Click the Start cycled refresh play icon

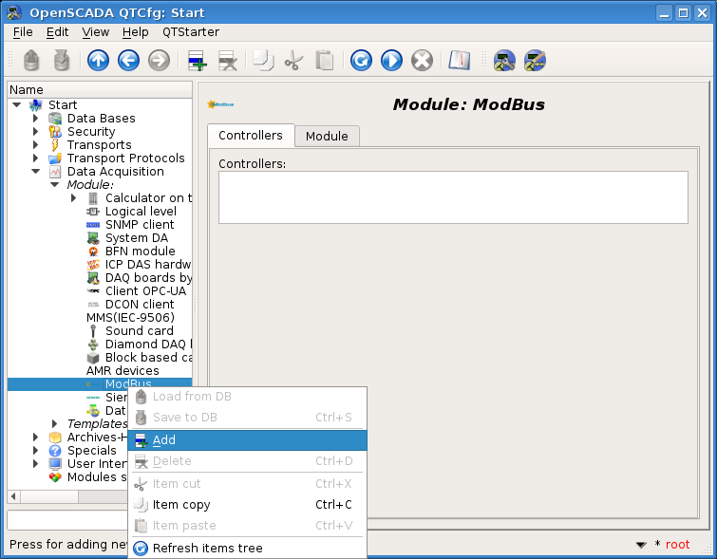[391, 61]
